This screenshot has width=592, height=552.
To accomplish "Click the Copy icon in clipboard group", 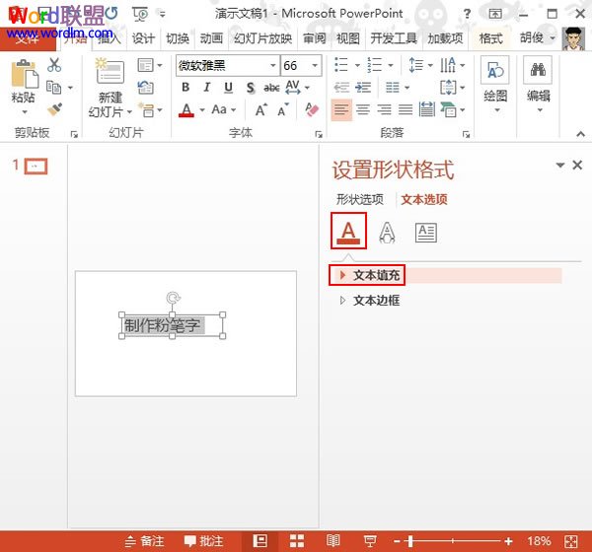I will point(53,88).
